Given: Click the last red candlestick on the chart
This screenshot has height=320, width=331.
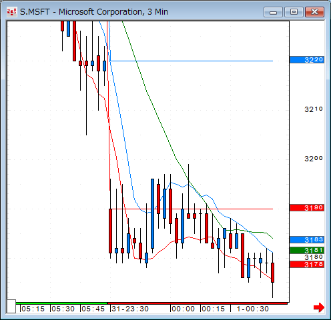Looking at the screenshot, I should click(272, 273).
